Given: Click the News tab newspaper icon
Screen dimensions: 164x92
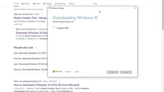Looking at the screenshot, I should [x=34, y=4].
